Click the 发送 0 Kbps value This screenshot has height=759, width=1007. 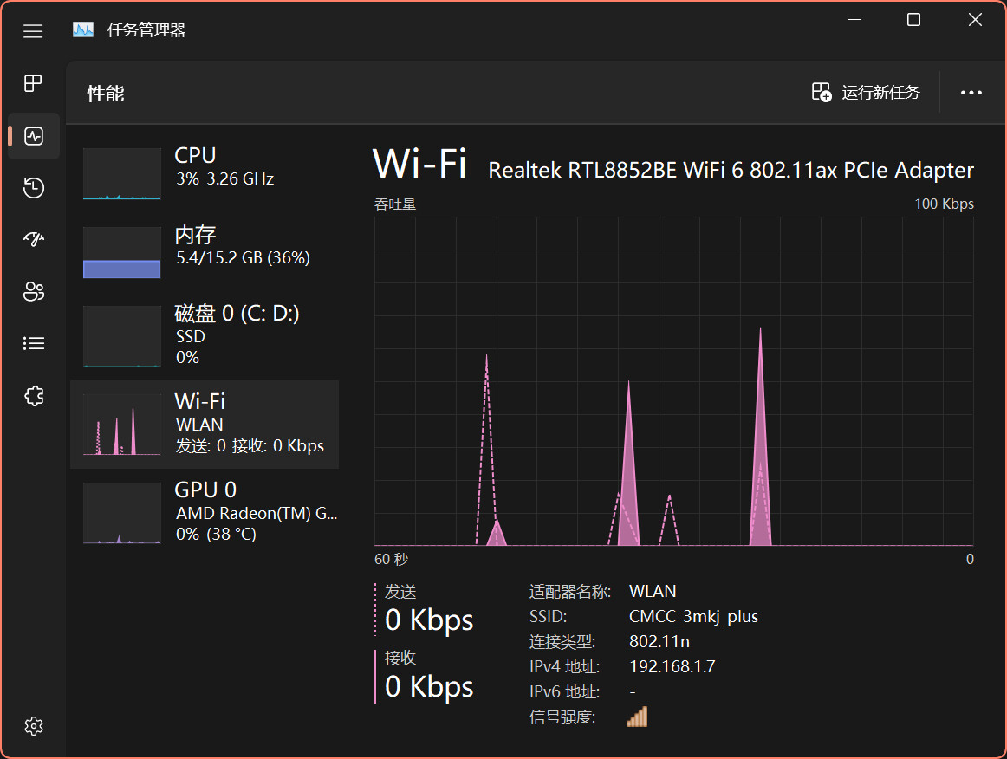tap(429, 620)
